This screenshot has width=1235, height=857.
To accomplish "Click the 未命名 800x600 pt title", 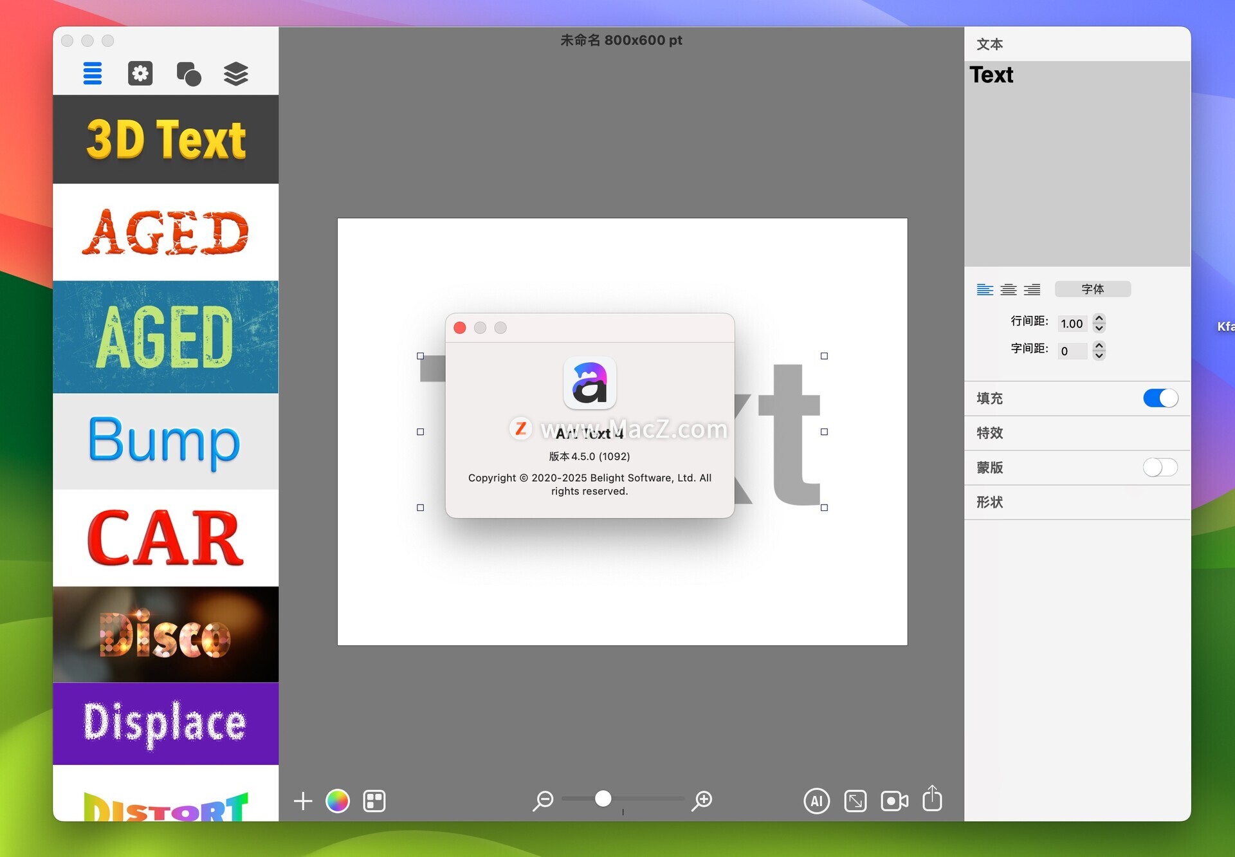I will tap(621, 40).
